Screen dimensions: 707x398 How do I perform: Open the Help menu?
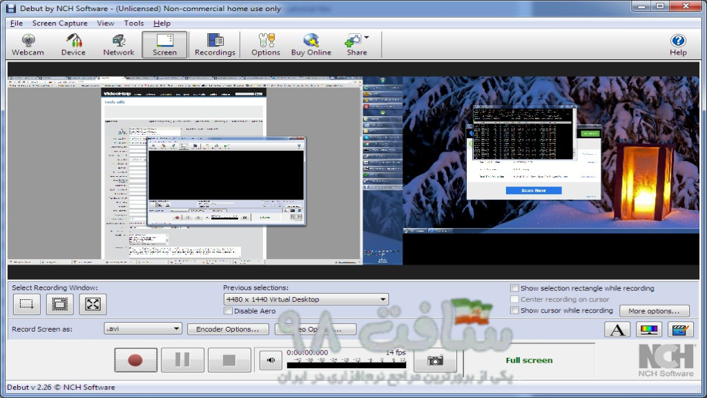[162, 23]
